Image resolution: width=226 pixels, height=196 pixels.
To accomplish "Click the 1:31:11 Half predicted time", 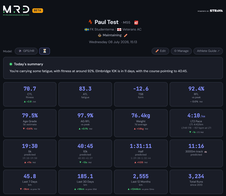I will (141, 146).
